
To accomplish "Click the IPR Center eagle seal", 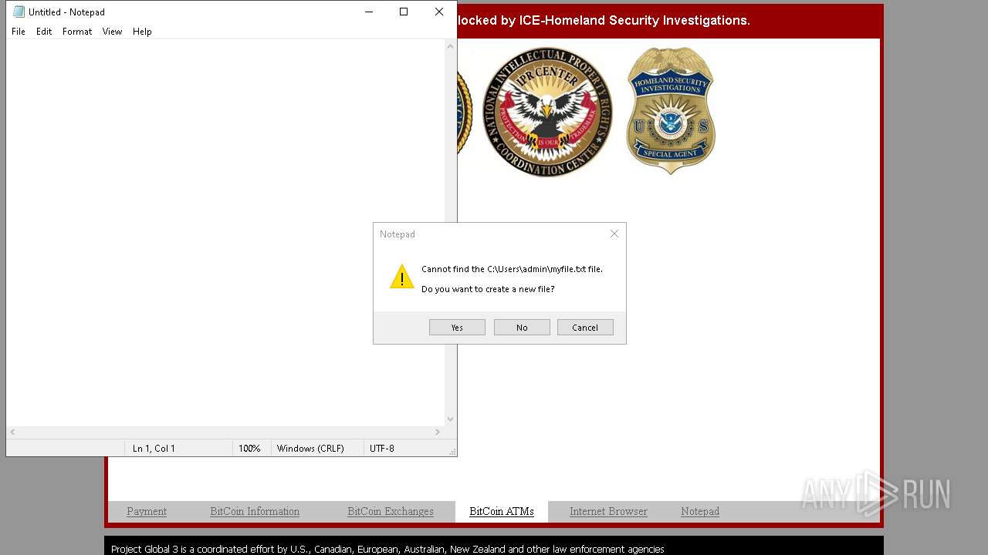I will 547,112.
